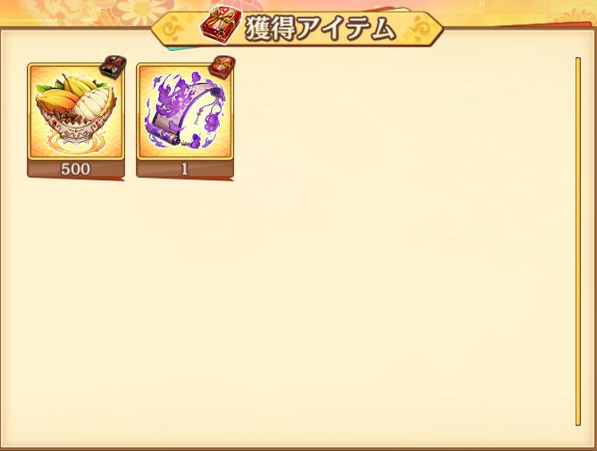This screenshot has width=597, height=451.
Task: Click the black gift box badge on fruit bowl
Action: [113, 67]
